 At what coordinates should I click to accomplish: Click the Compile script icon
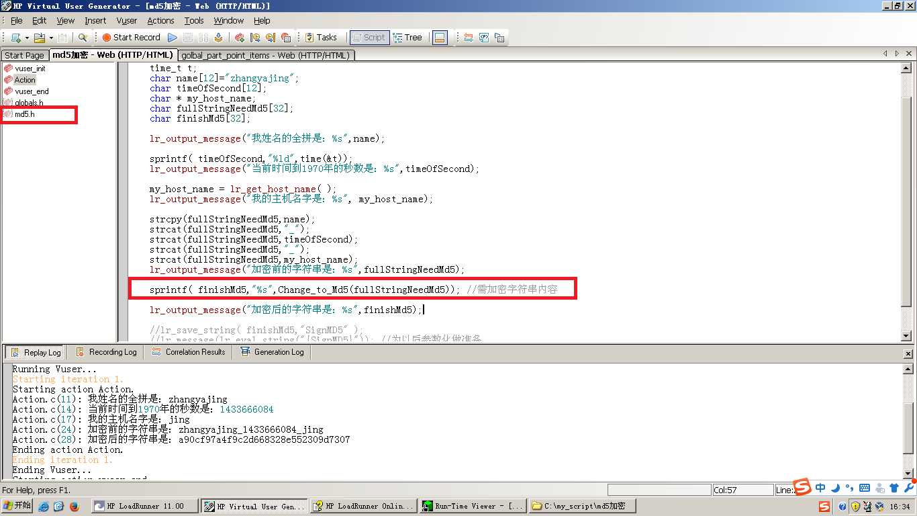point(218,38)
